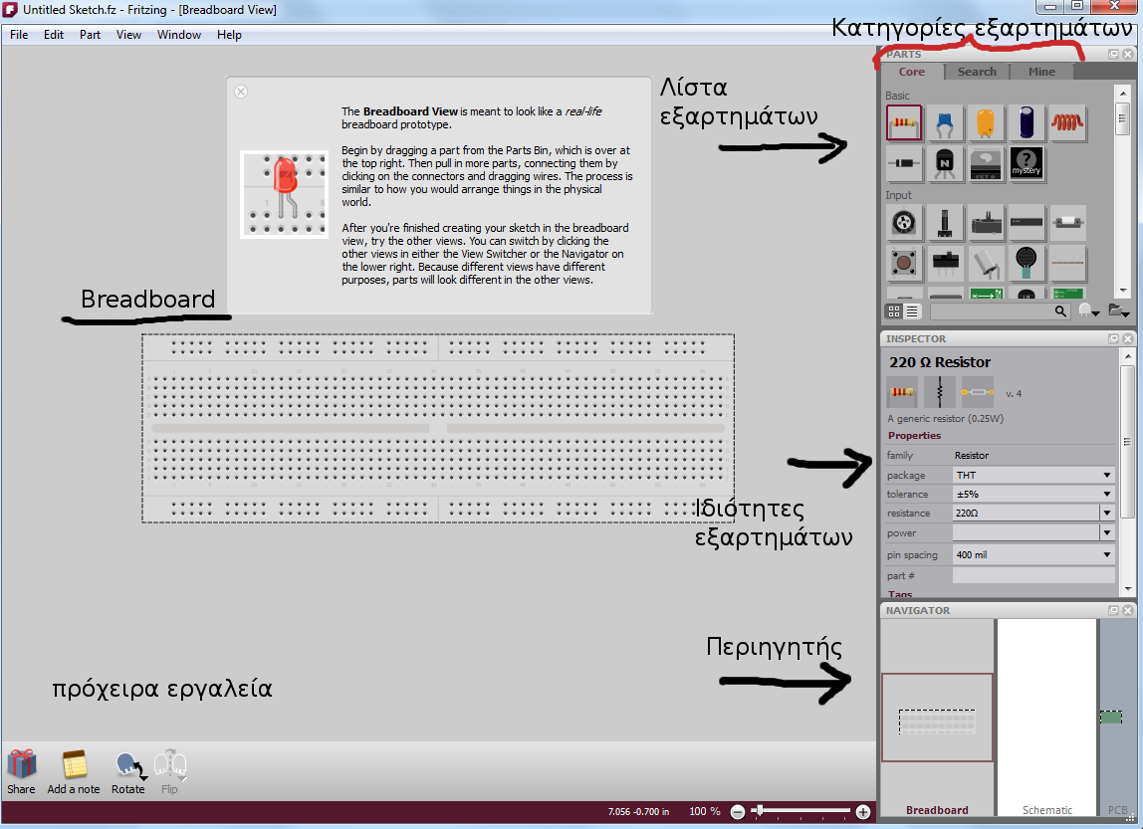Switch to the Mine parts tab

pyautogui.click(x=1041, y=72)
